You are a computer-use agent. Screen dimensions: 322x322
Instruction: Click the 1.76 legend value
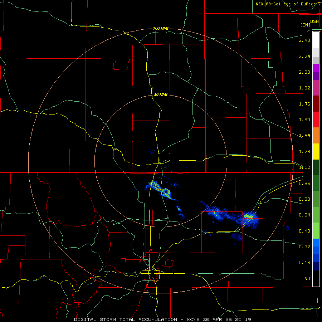[304, 104]
